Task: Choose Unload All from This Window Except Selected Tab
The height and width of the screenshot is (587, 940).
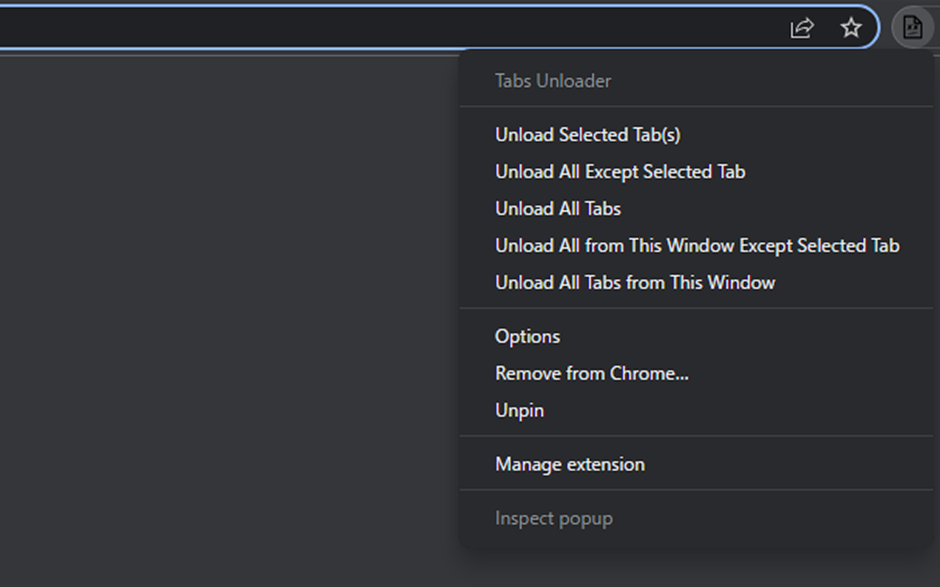Action: tap(697, 246)
